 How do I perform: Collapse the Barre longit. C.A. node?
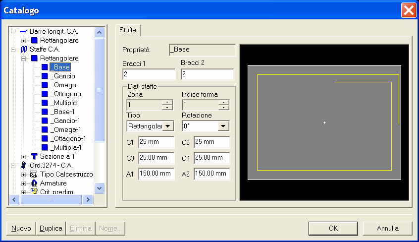coord(13,31)
